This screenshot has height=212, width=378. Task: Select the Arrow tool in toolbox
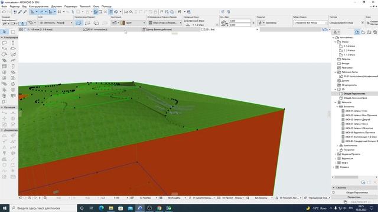pyautogui.click(x=4, y=32)
